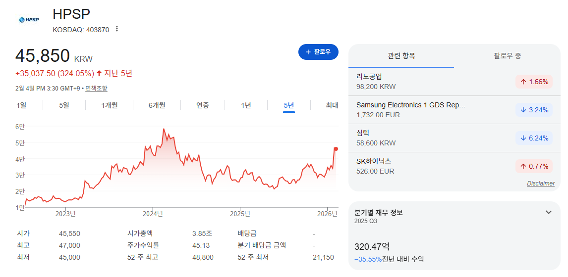Select the 1년 time range tab
The height and width of the screenshot is (277, 568).
pyautogui.click(x=246, y=105)
